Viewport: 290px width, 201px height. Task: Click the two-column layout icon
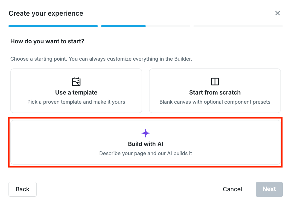pos(215,82)
